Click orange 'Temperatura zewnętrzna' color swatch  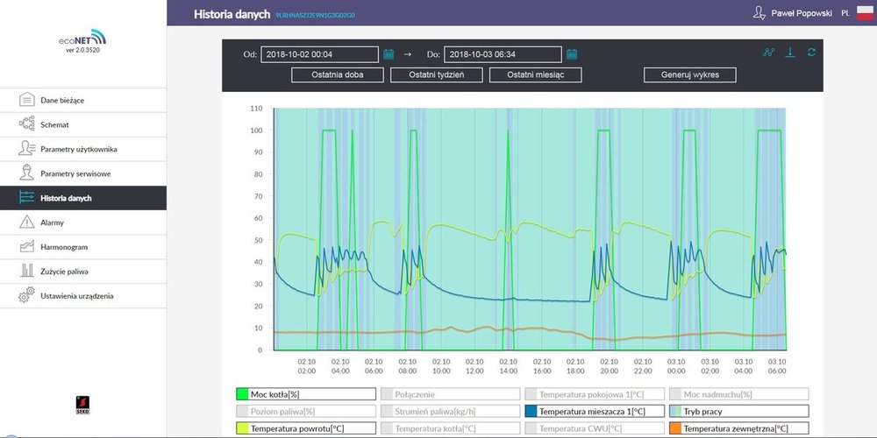(674, 428)
